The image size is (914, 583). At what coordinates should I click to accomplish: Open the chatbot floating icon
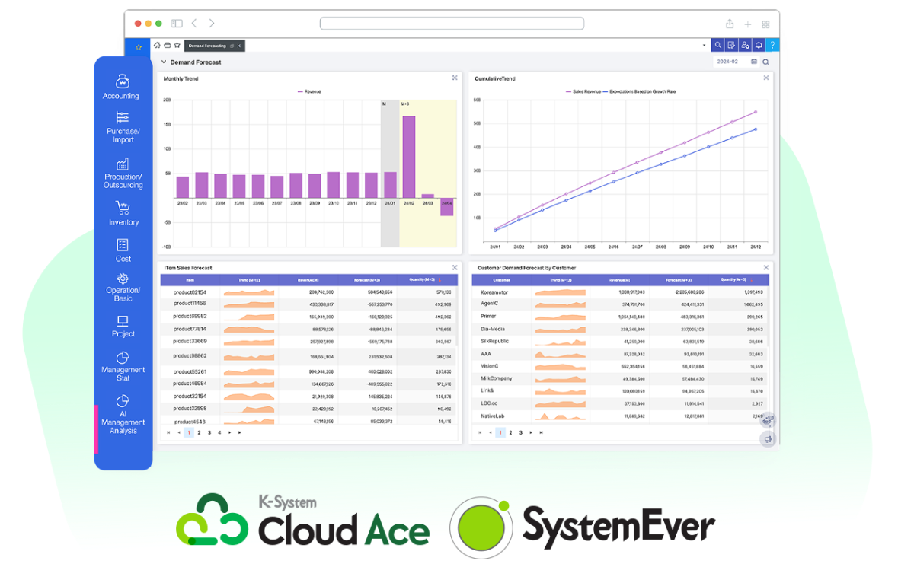[768, 421]
